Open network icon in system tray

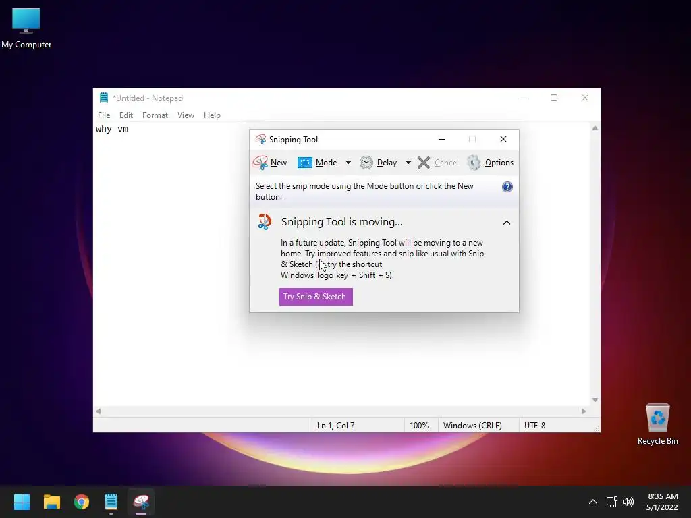611,502
